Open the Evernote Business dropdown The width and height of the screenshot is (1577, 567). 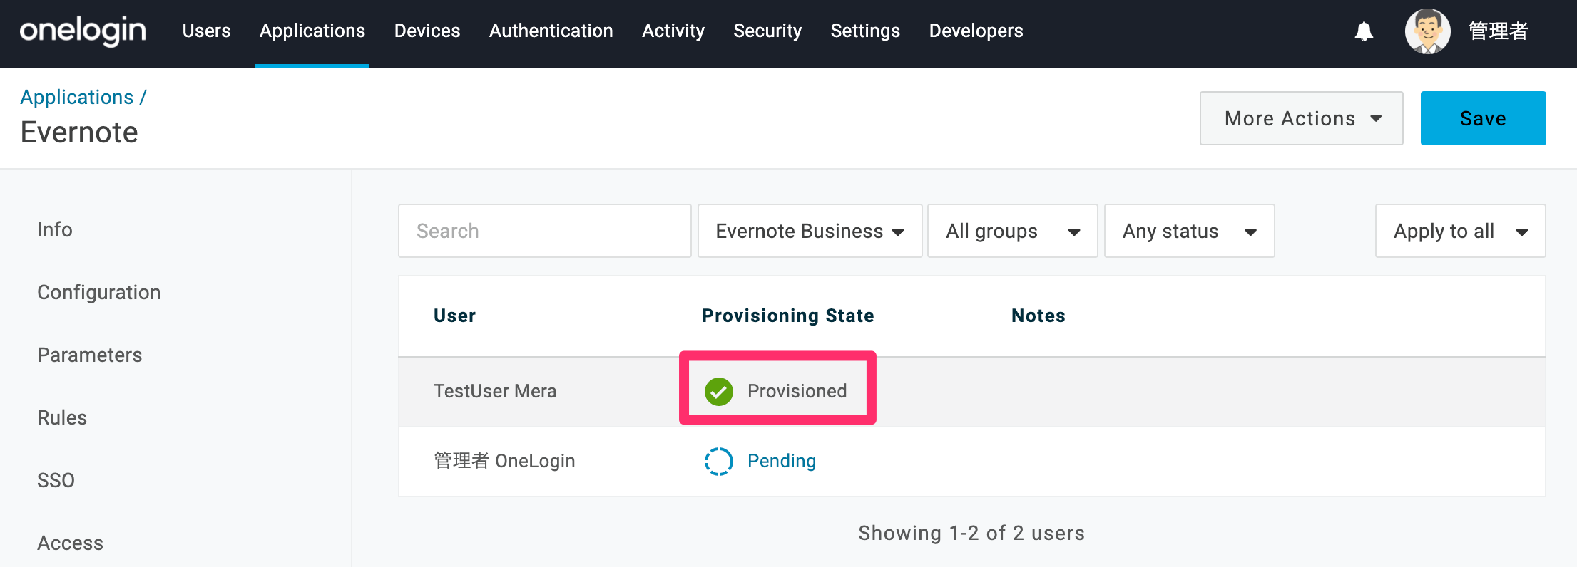tap(810, 231)
